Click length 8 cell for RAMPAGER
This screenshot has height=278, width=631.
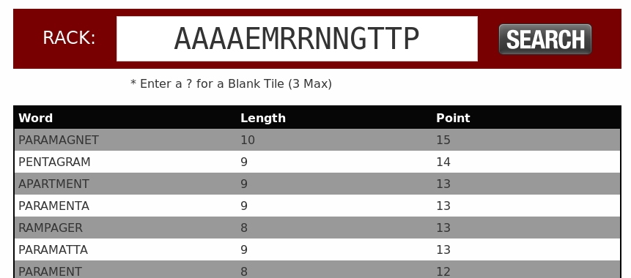click(x=244, y=228)
